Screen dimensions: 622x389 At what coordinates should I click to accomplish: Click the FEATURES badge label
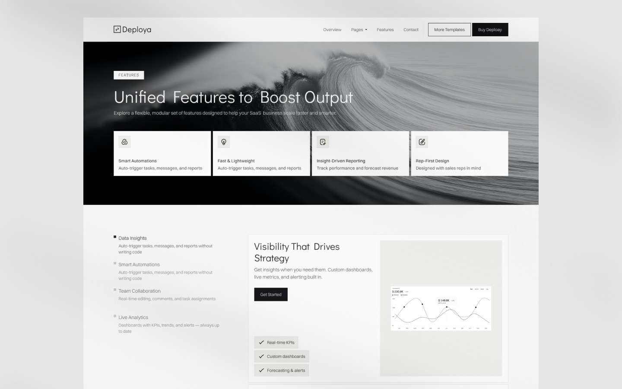pos(129,75)
